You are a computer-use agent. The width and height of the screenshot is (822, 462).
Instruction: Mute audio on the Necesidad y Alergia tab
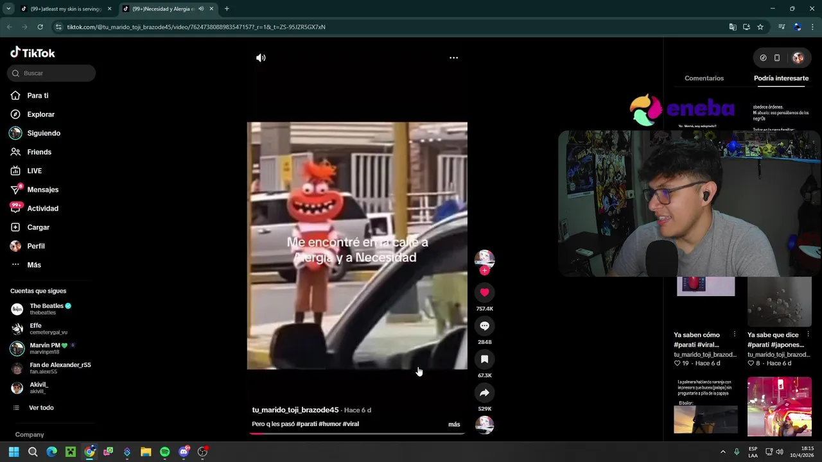point(202,9)
